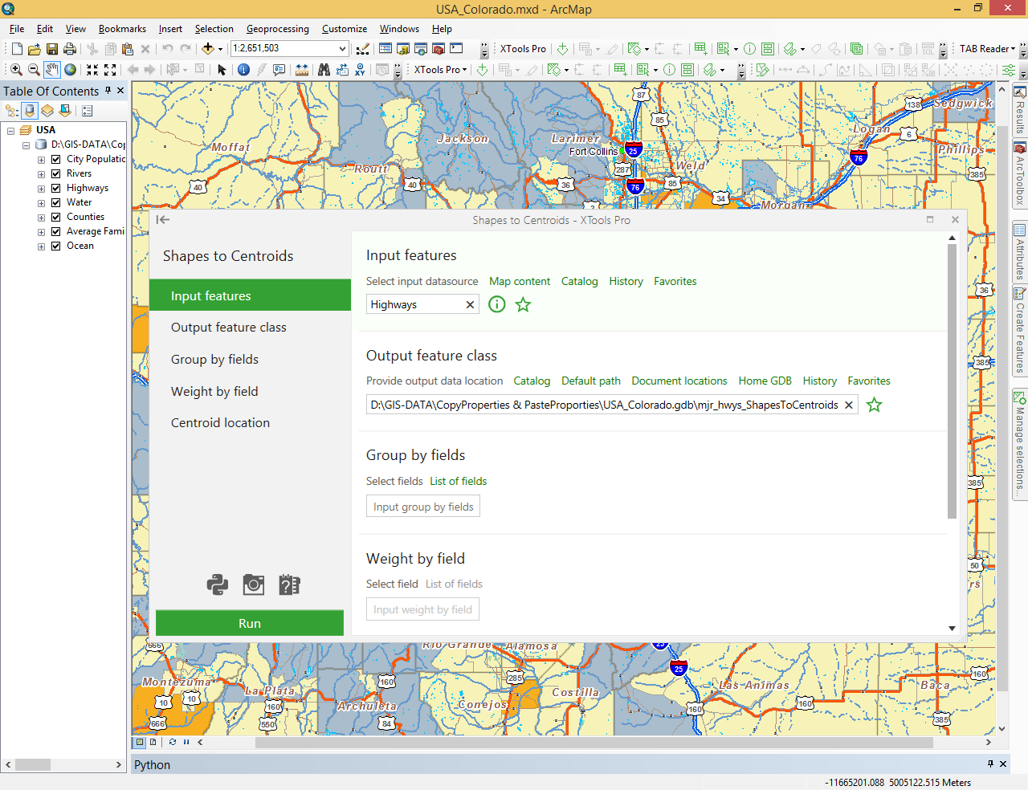Toggle the City Population layer checkbox
The width and height of the screenshot is (1028, 790).
(x=56, y=159)
